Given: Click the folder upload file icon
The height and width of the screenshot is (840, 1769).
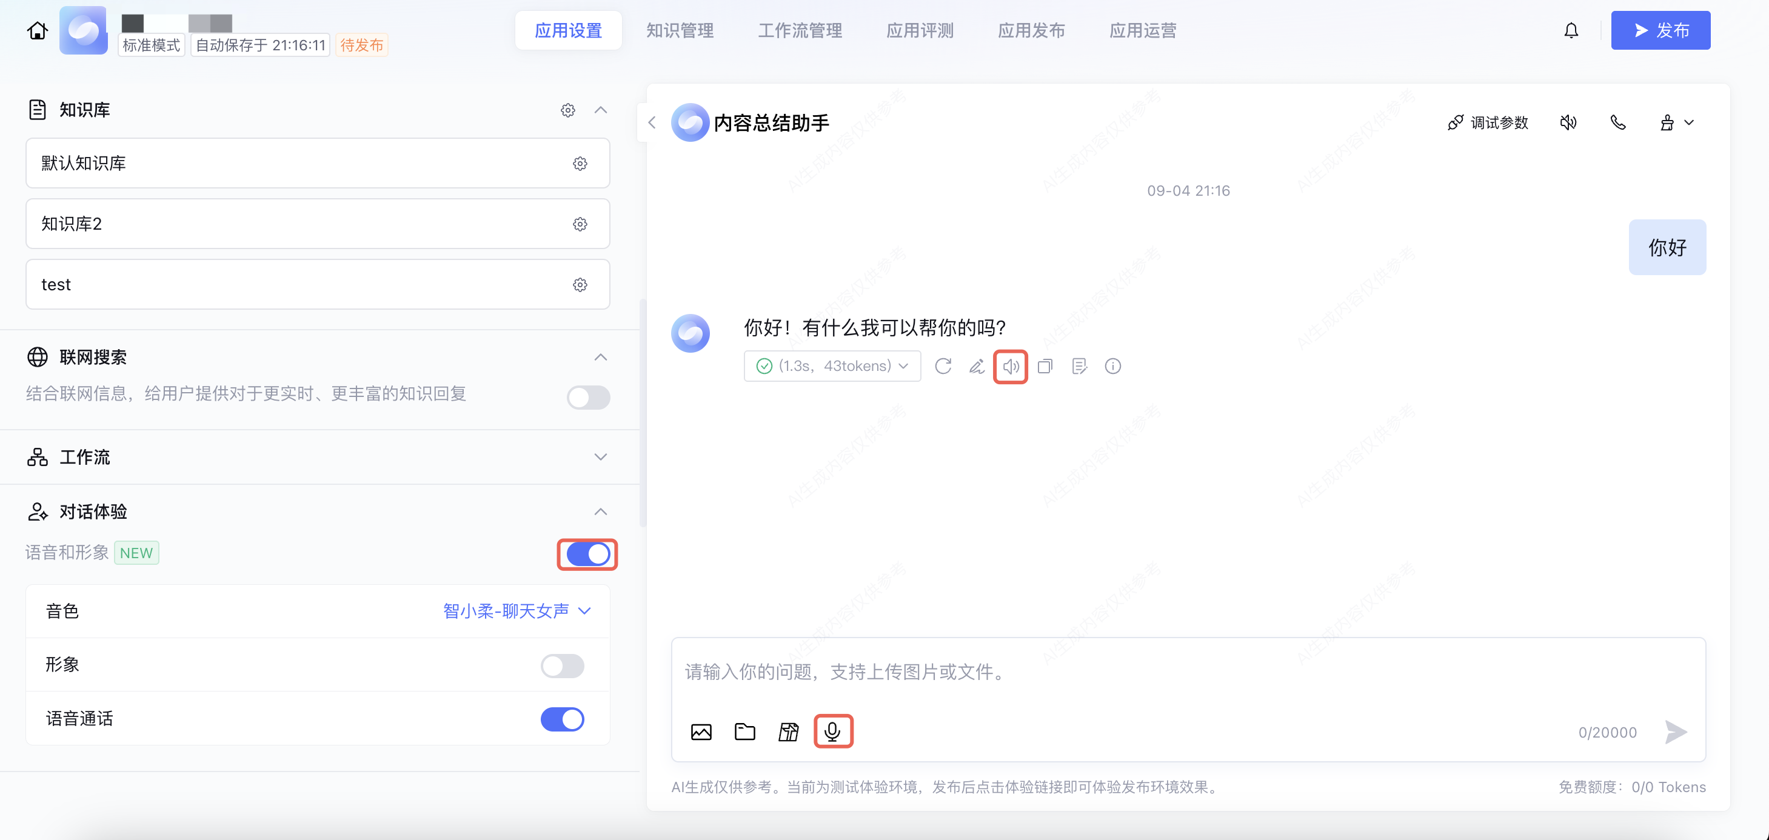Looking at the screenshot, I should [x=744, y=732].
